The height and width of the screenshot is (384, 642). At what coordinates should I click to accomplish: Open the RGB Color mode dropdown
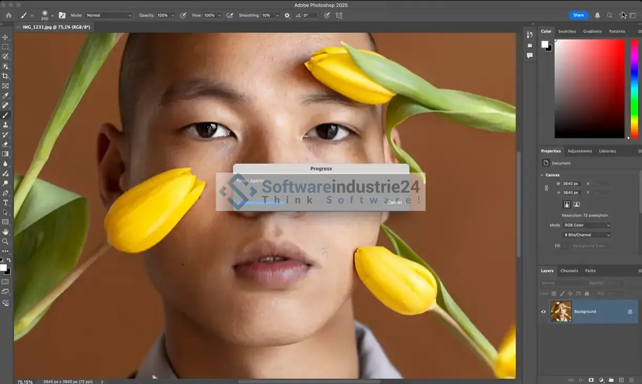pyautogui.click(x=586, y=225)
